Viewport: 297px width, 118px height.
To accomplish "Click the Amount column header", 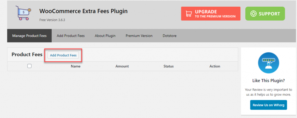I will tap(122, 66).
